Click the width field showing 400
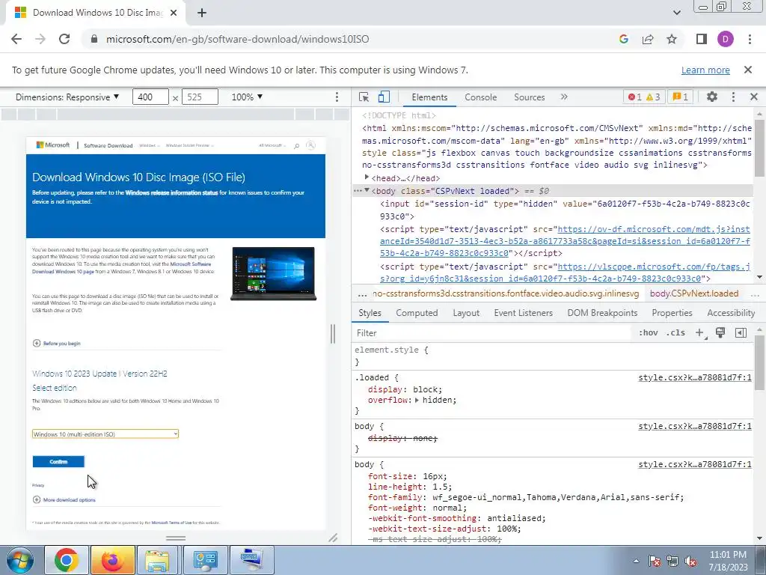This screenshot has height=575, width=766. [x=150, y=97]
